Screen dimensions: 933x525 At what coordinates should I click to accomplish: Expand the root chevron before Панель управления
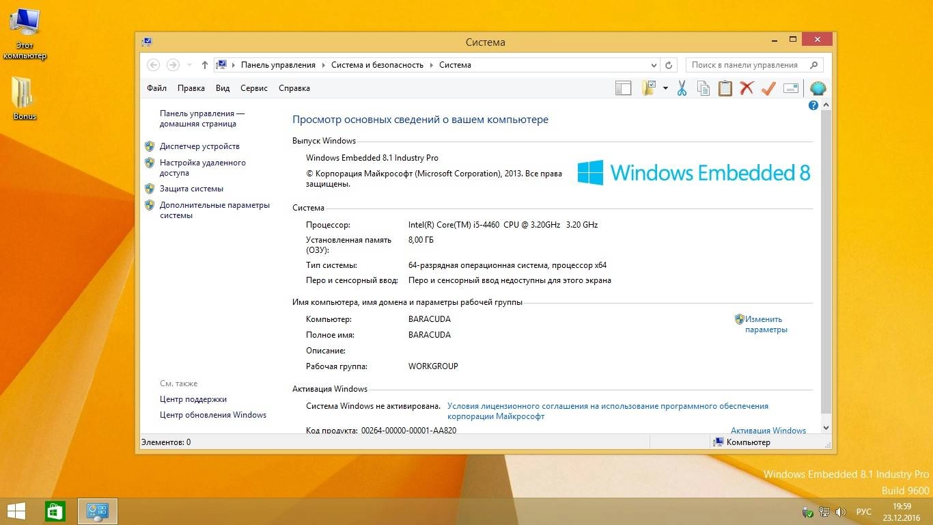point(234,65)
